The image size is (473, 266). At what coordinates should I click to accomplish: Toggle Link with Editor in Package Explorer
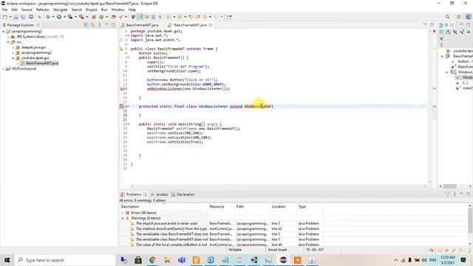[x=93, y=25]
